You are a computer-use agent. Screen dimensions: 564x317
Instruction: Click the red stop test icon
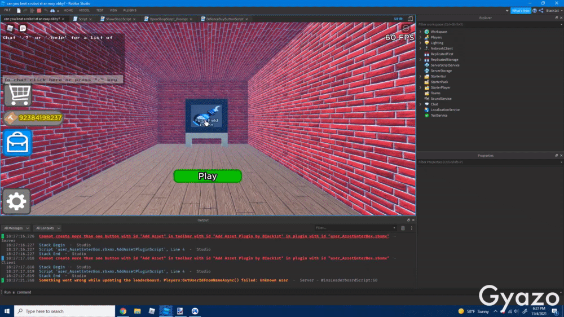tap(39, 10)
